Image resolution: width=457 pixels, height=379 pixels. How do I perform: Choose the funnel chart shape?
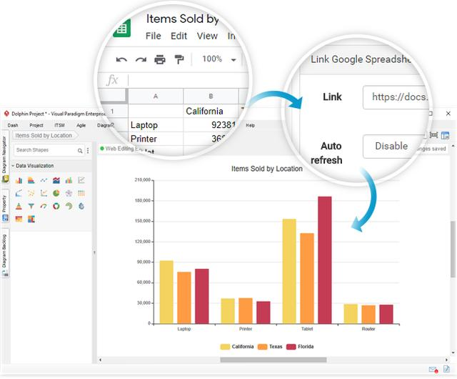click(31, 206)
